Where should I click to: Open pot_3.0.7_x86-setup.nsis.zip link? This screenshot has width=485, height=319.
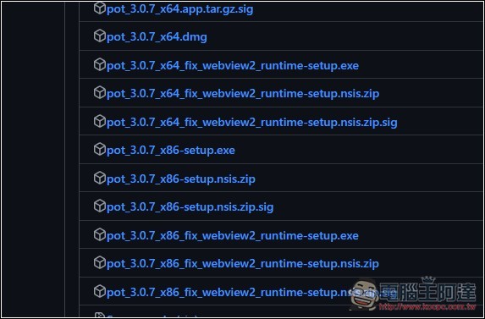[x=181, y=179]
